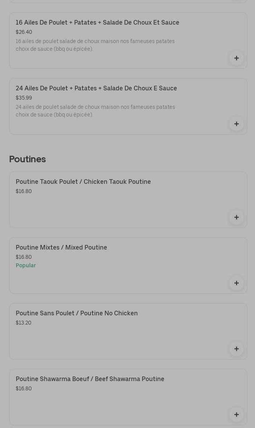
Task: Open the 16 Ailes De Poulet item title
Action: 97,23
